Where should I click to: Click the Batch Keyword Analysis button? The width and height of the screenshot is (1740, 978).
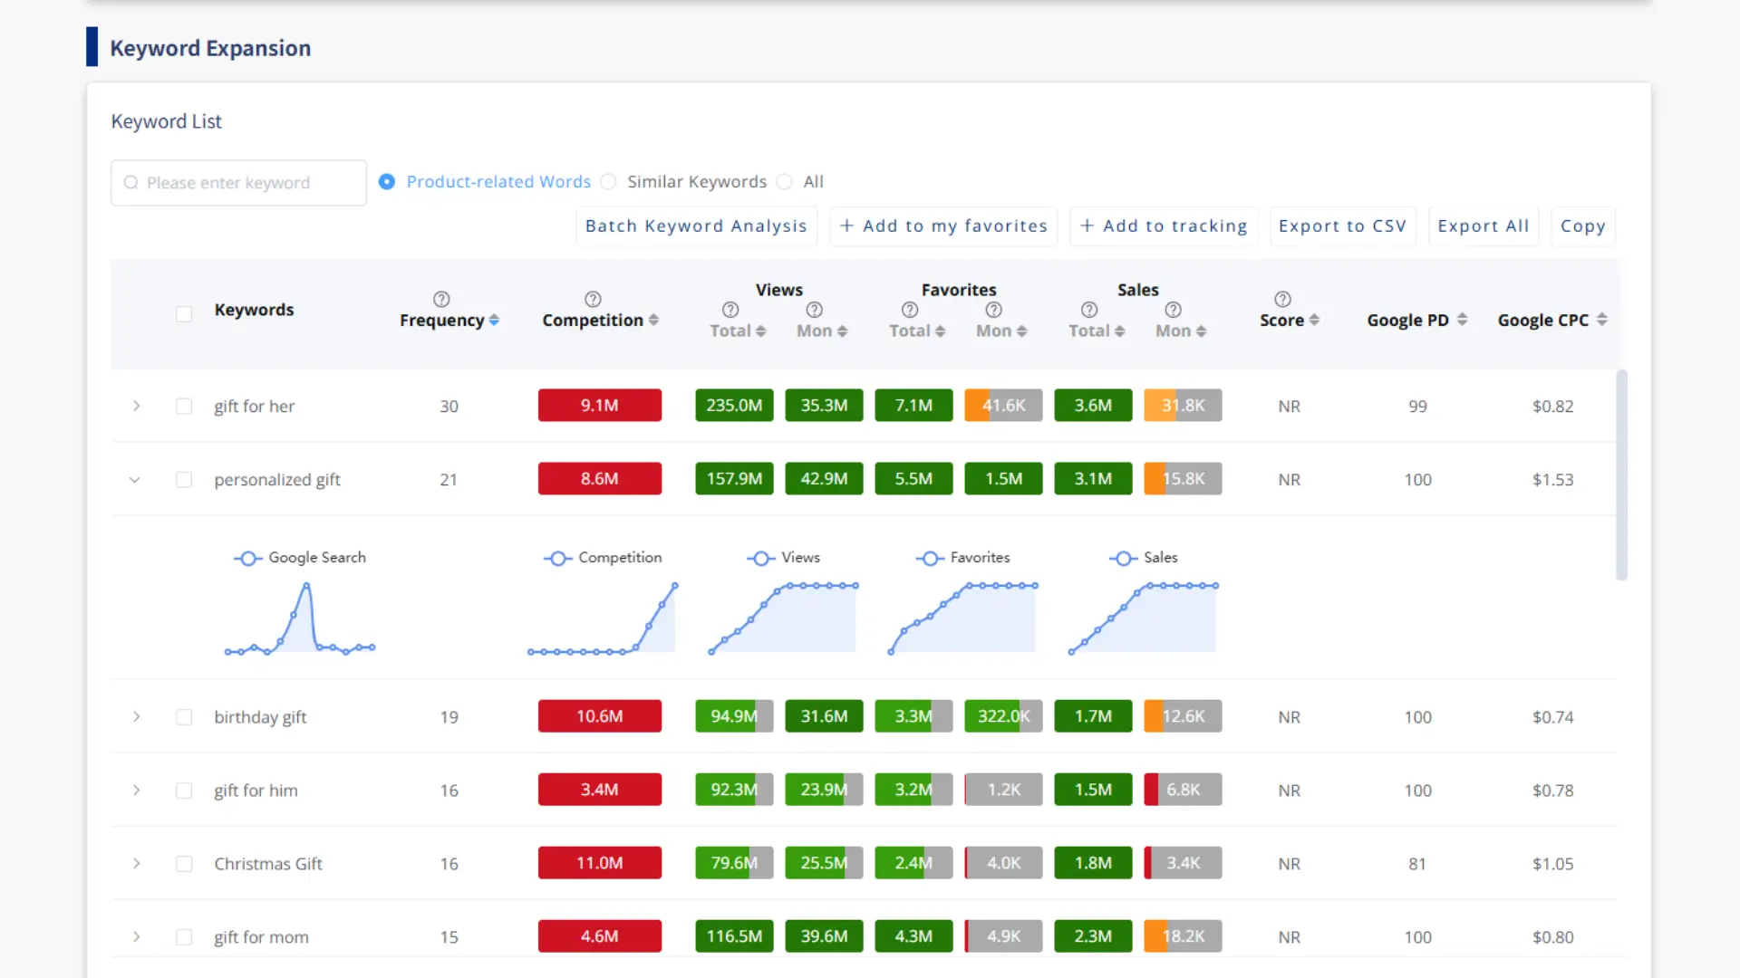pos(695,226)
